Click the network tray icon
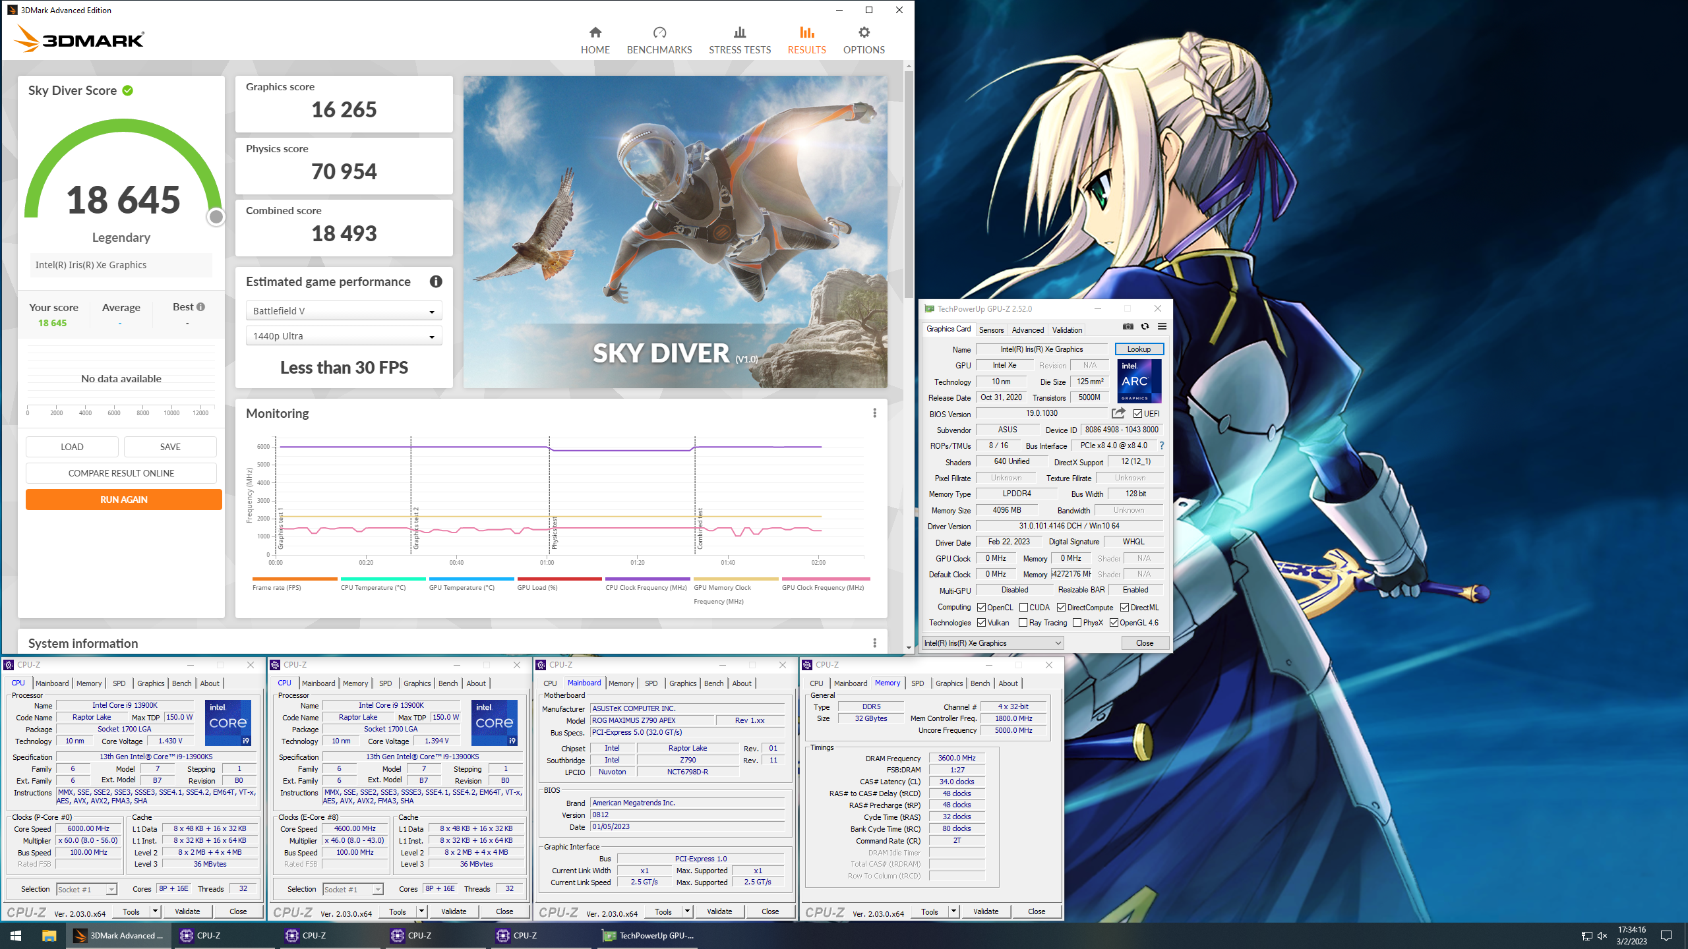 1586,936
